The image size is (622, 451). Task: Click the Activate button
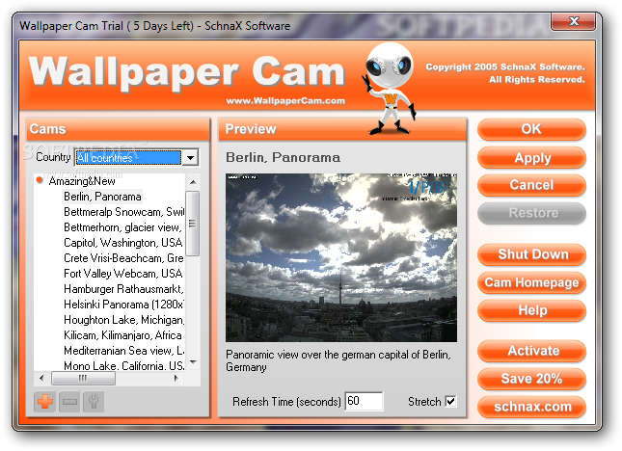coord(531,351)
